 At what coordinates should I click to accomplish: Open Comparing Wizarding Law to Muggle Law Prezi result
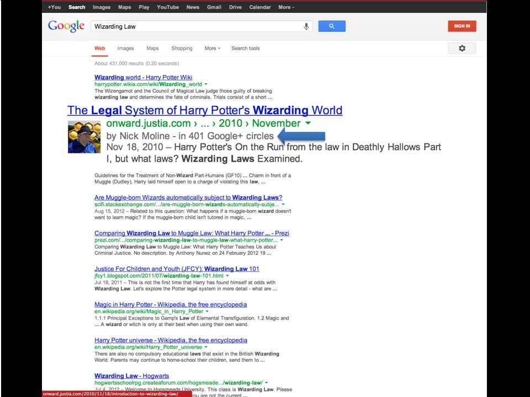(x=192, y=233)
